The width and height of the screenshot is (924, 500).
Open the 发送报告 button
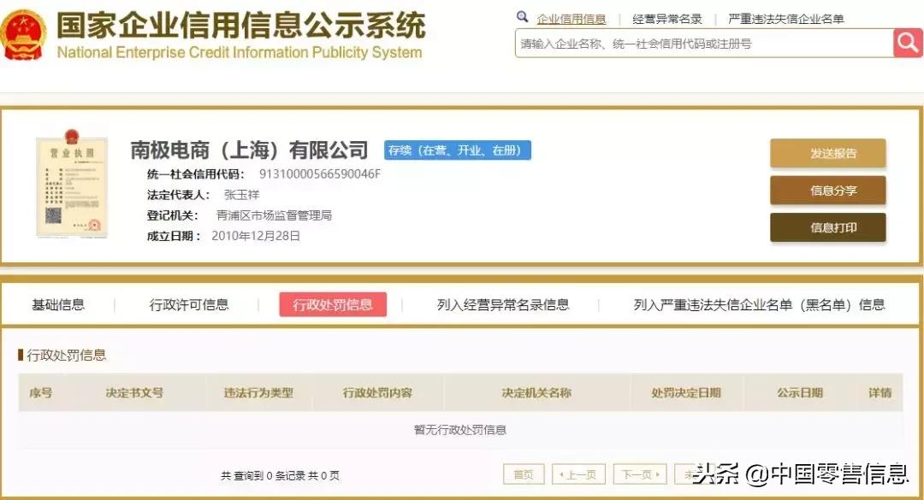[x=827, y=153]
